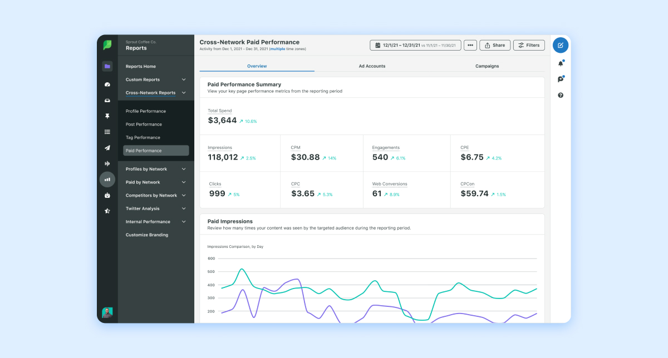The width and height of the screenshot is (668, 358).
Task: Click the Sprout leaf logo
Action: pos(107,45)
